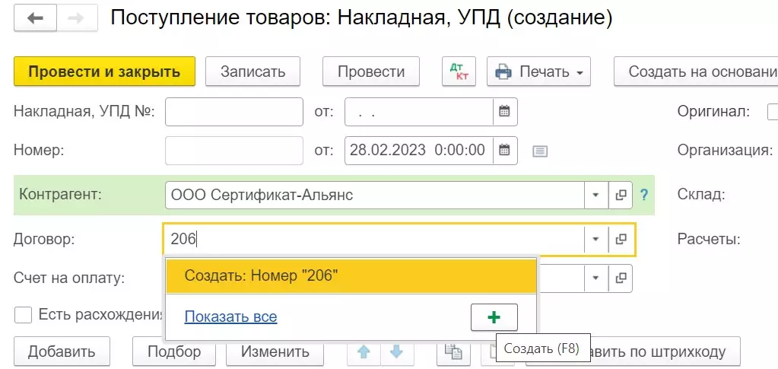Expand the Договор dropdown arrow
This screenshot has height=369, width=778.
click(x=596, y=240)
